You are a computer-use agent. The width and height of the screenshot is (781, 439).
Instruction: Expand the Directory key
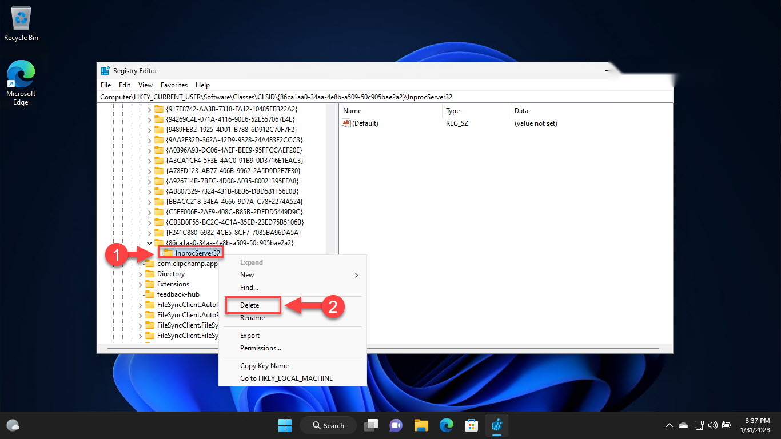(x=141, y=274)
